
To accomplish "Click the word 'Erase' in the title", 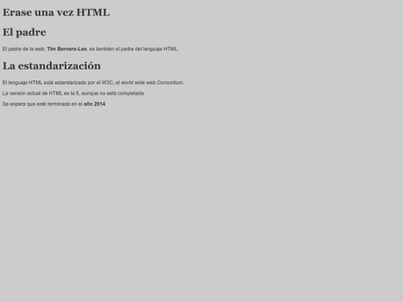I will [17, 13].
